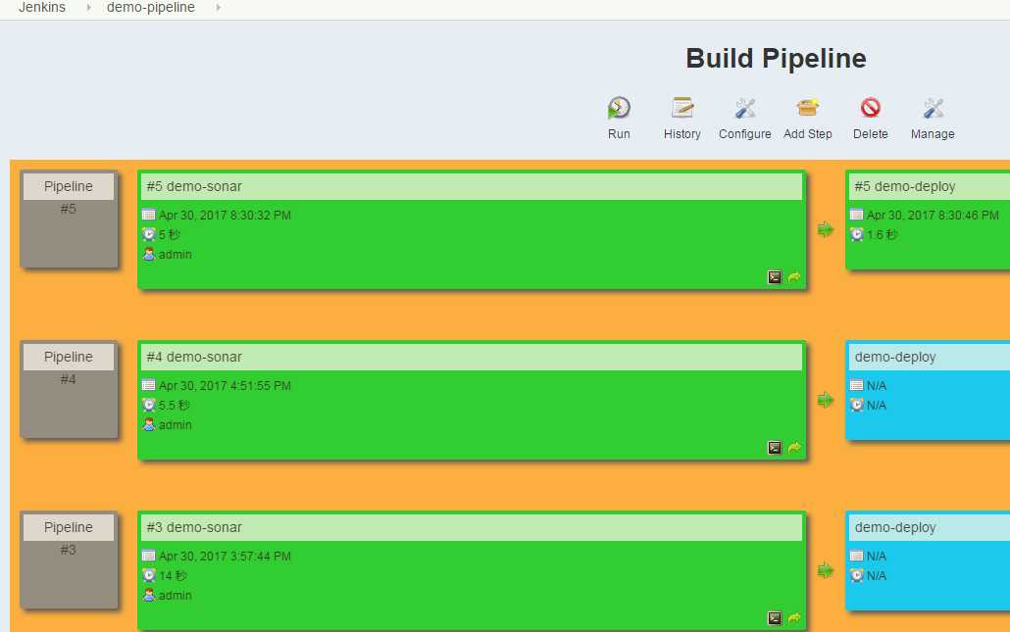Click timestamp Apr 30, 2017 3:57:44 PM
1010x632 pixels.
225,556
